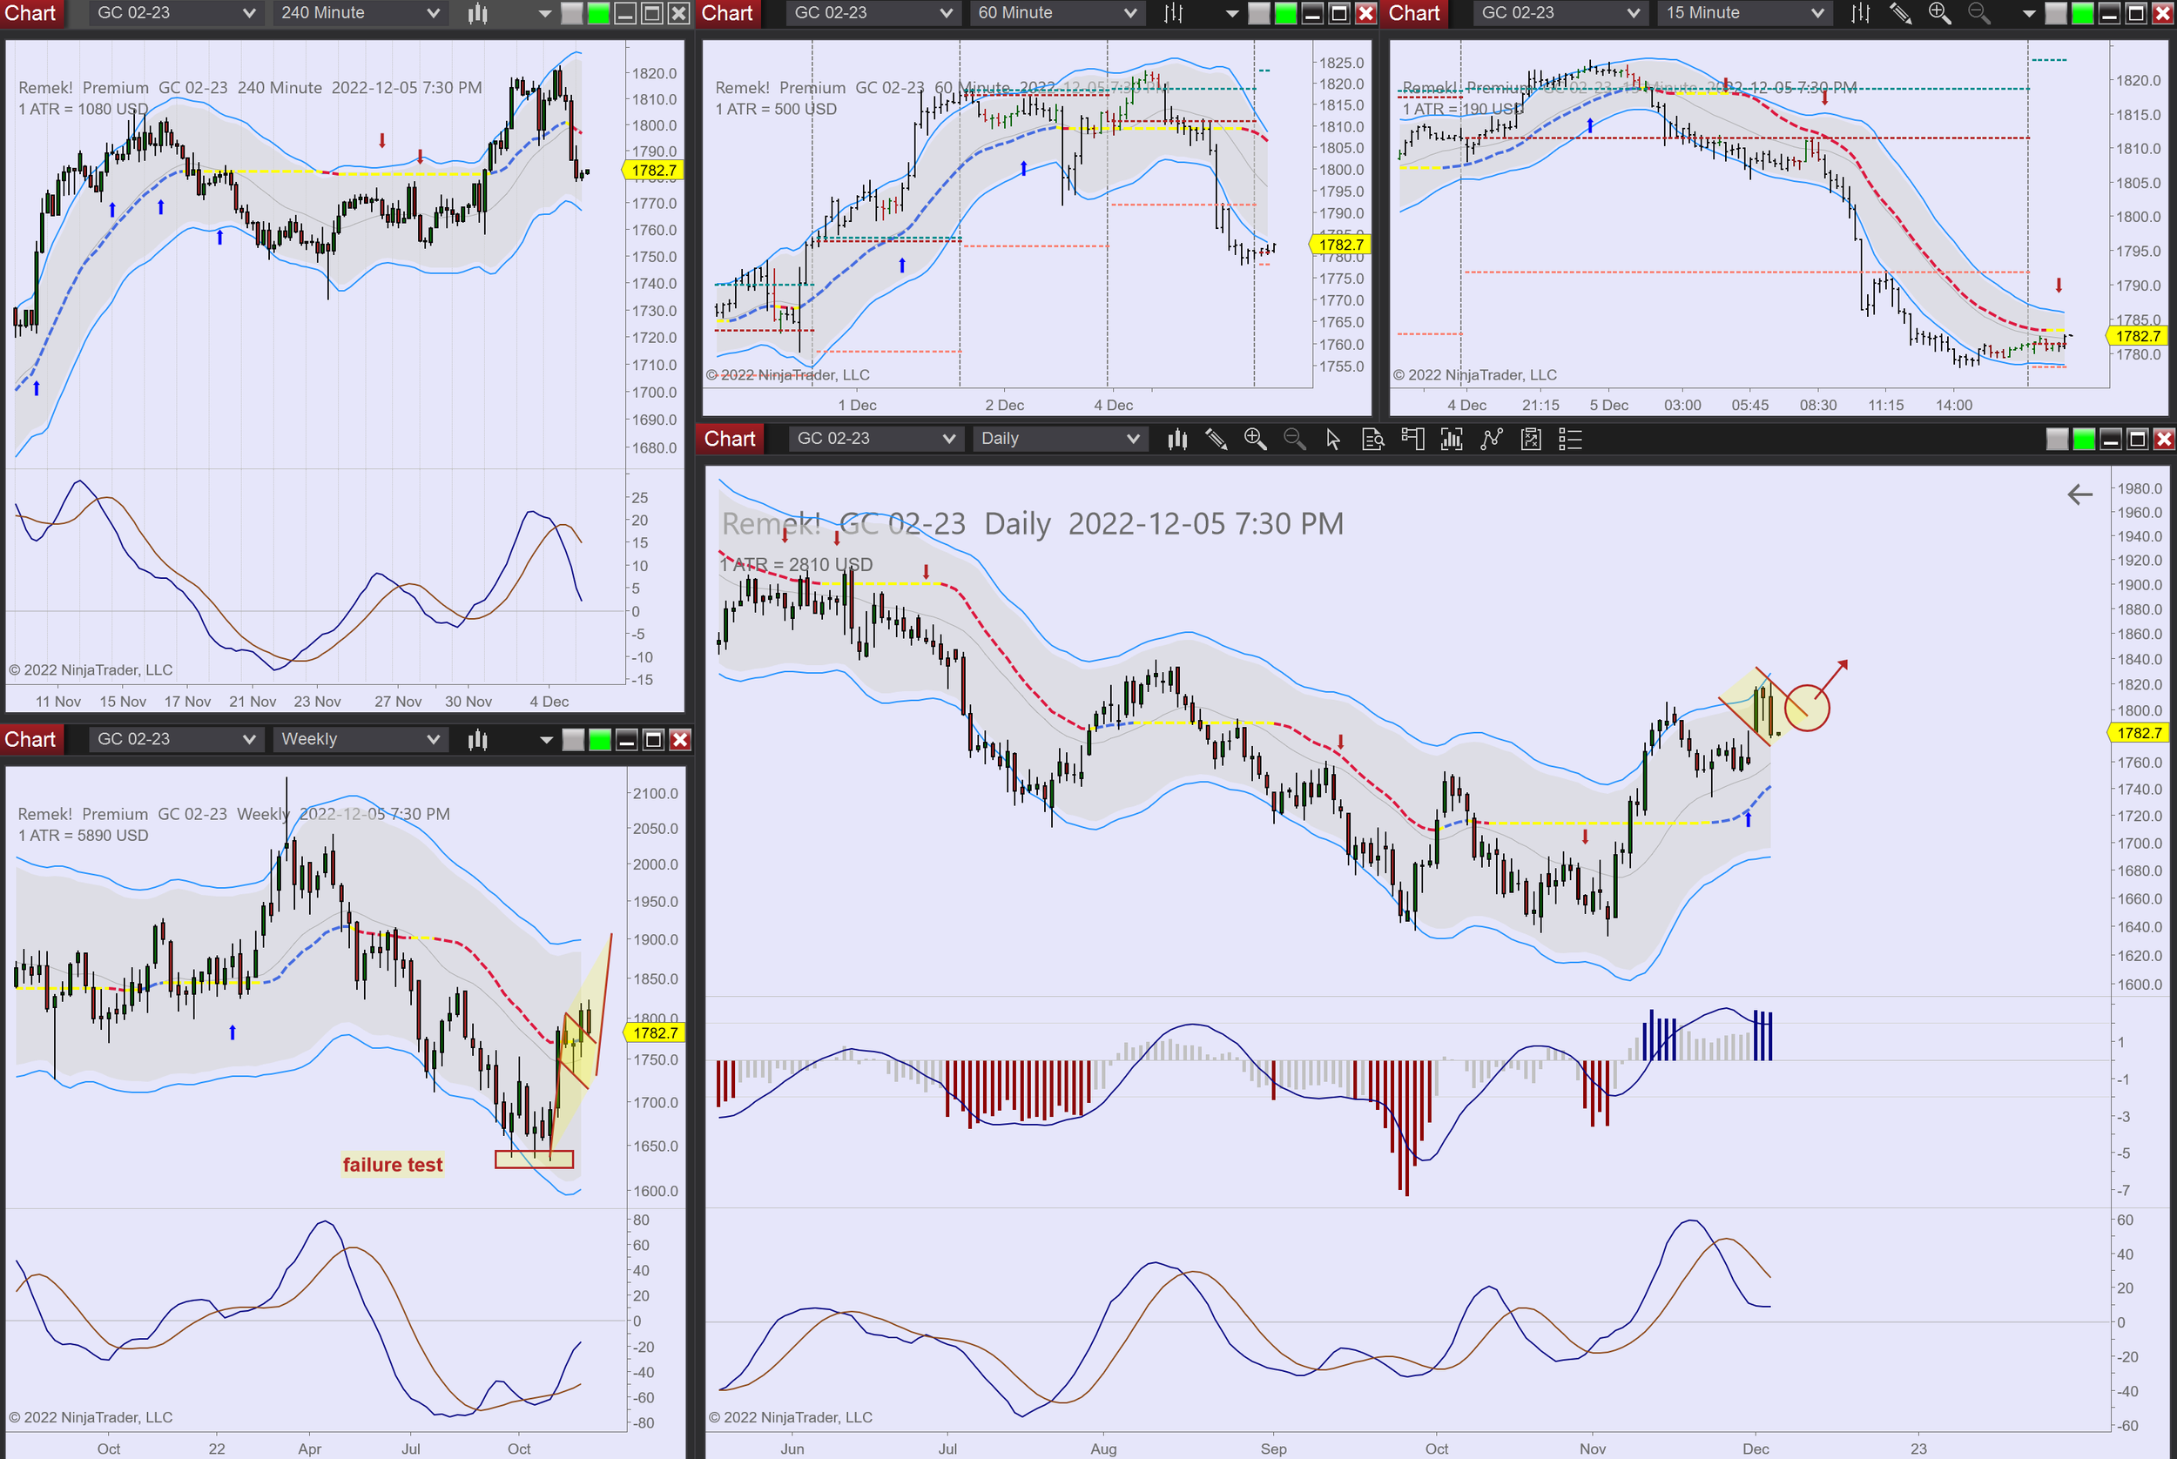Select the Chart tab of the Weekly window
Viewport: 2177px width, 1459px height.
[30, 740]
